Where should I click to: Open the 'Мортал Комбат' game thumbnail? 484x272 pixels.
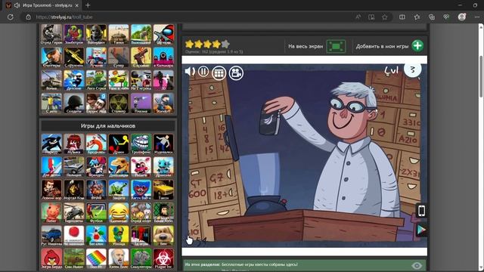click(74, 190)
